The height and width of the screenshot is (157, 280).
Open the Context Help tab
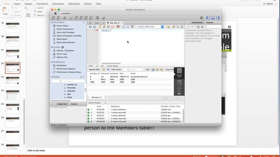pos(197,23)
